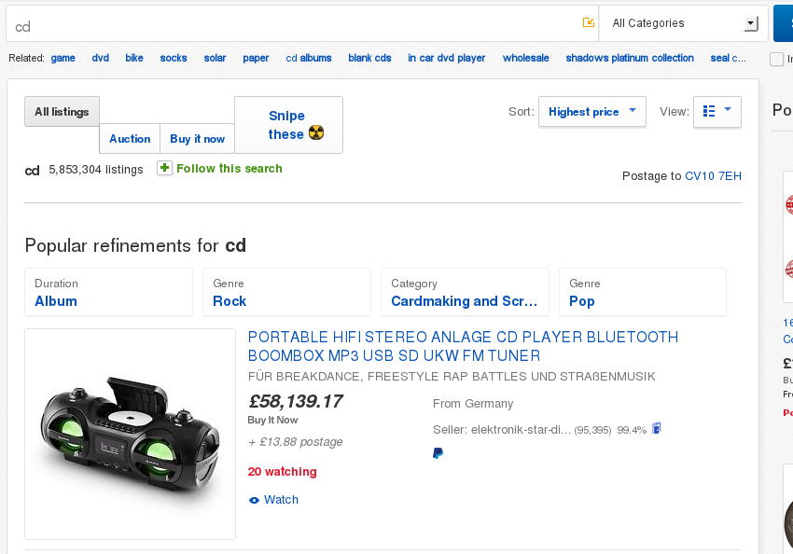The width and height of the screenshot is (793, 554).
Task: Click the yellow save-search icon in search box
Action: click(x=588, y=22)
